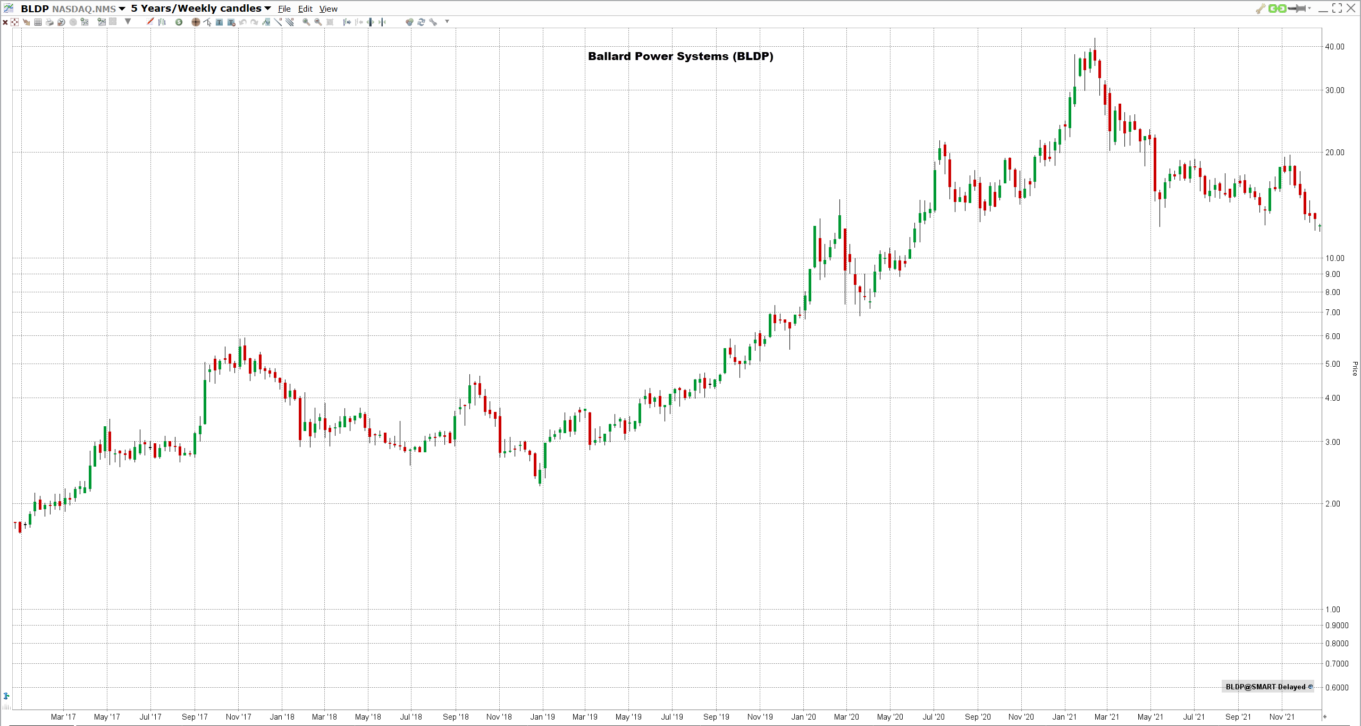Select the red pencil drawing tool

coord(150,22)
